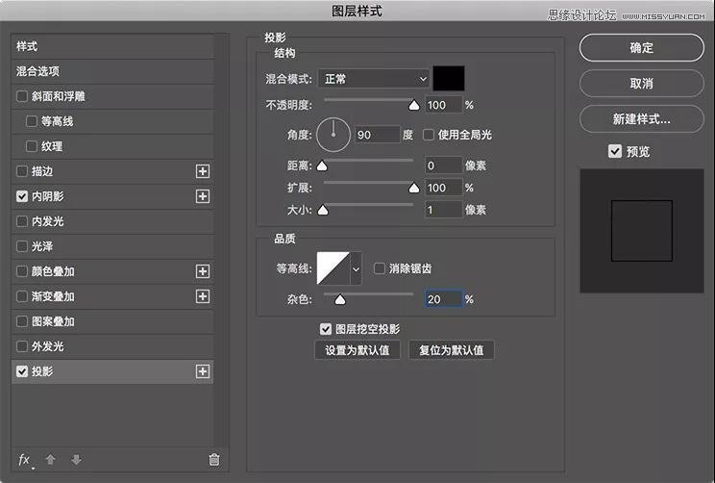Enable the 渐变叠加 checkbox
Image resolution: width=715 pixels, height=483 pixels.
[x=22, y=296]
